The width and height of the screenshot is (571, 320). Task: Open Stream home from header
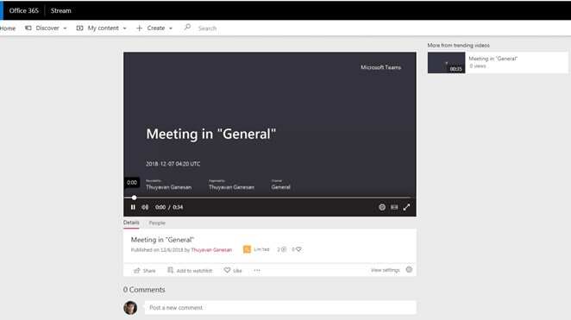[x=61, y=10]
